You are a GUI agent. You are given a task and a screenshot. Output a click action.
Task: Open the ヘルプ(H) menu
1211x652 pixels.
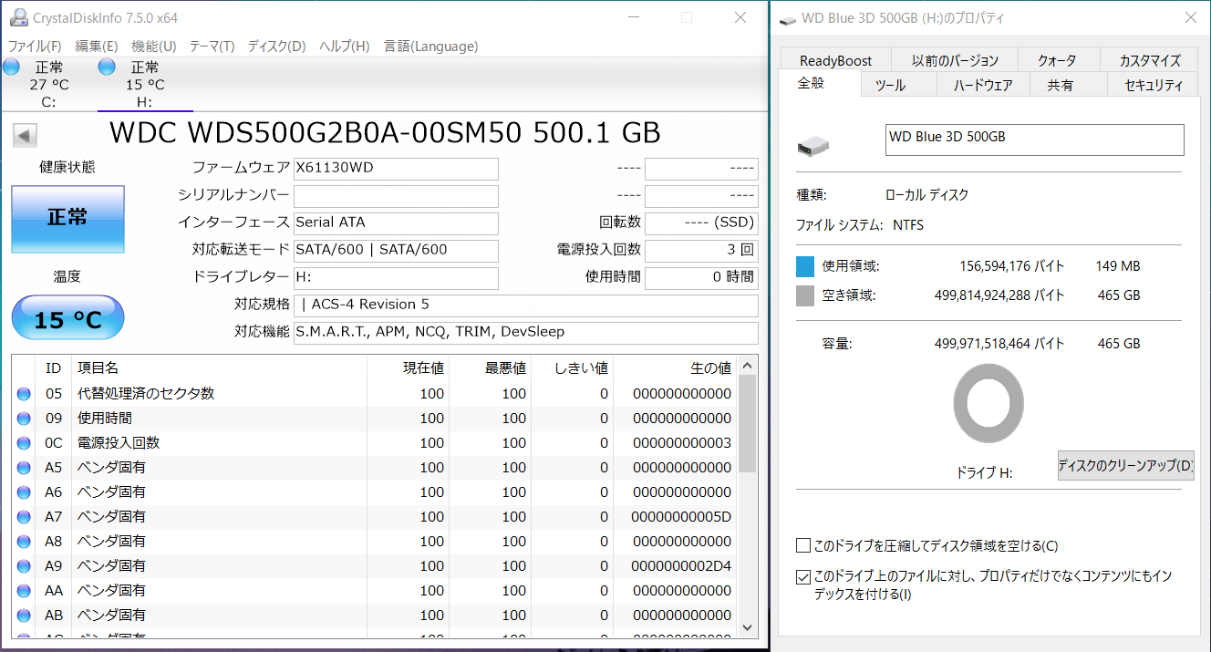(344, 47)
